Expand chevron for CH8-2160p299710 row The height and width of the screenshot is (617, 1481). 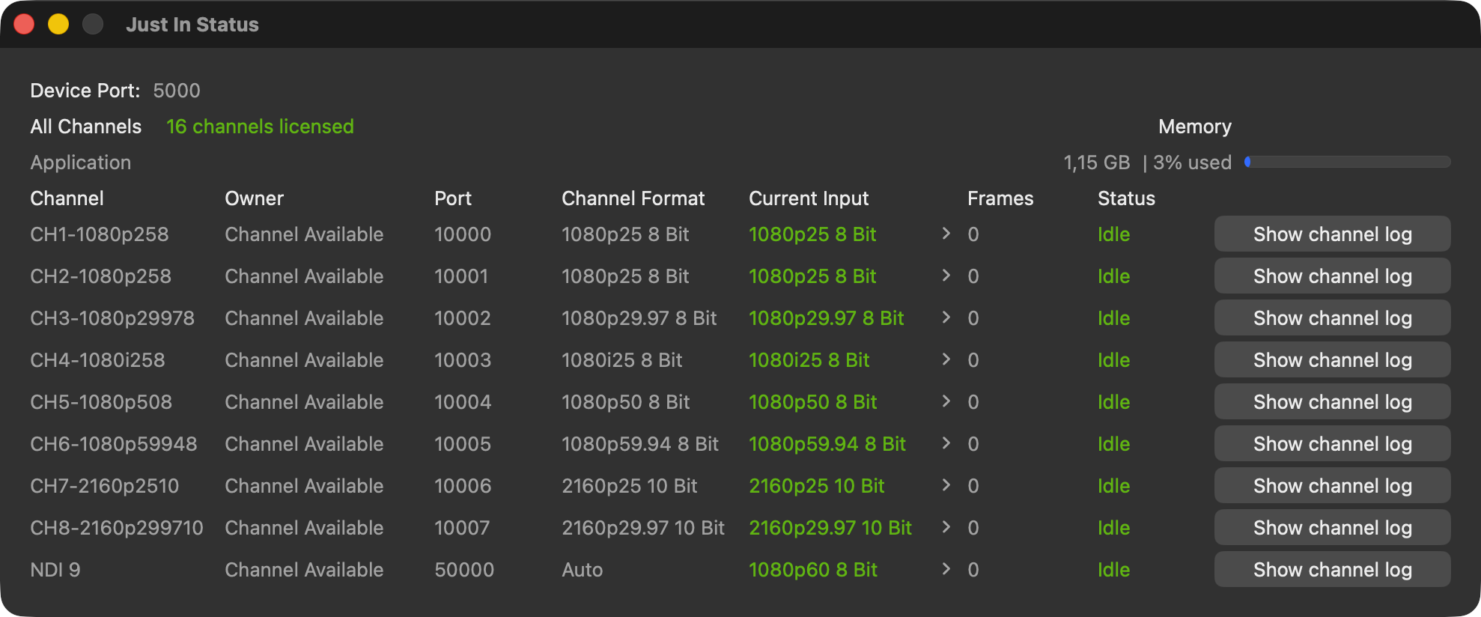(946, 527)
